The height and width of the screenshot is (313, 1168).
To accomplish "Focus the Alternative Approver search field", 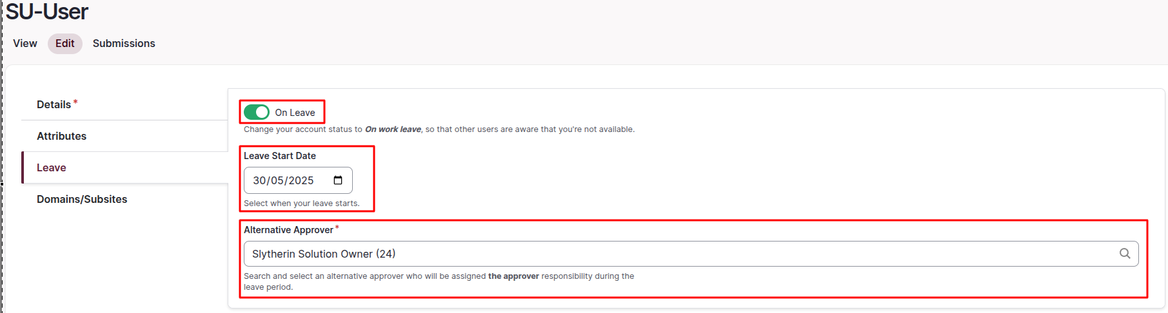I will 677,254.
